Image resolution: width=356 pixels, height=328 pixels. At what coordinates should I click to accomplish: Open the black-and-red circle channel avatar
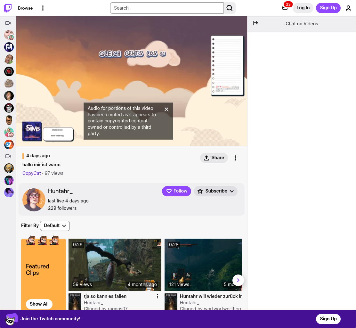coord(9,71)
